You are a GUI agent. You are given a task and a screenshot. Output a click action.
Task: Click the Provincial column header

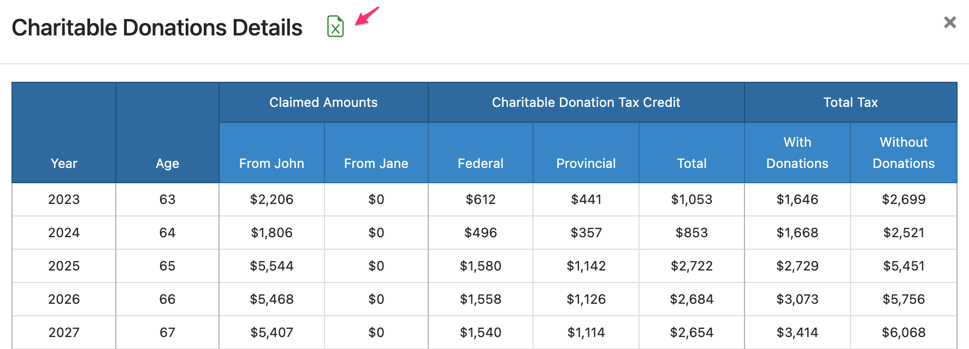(586, 163)
